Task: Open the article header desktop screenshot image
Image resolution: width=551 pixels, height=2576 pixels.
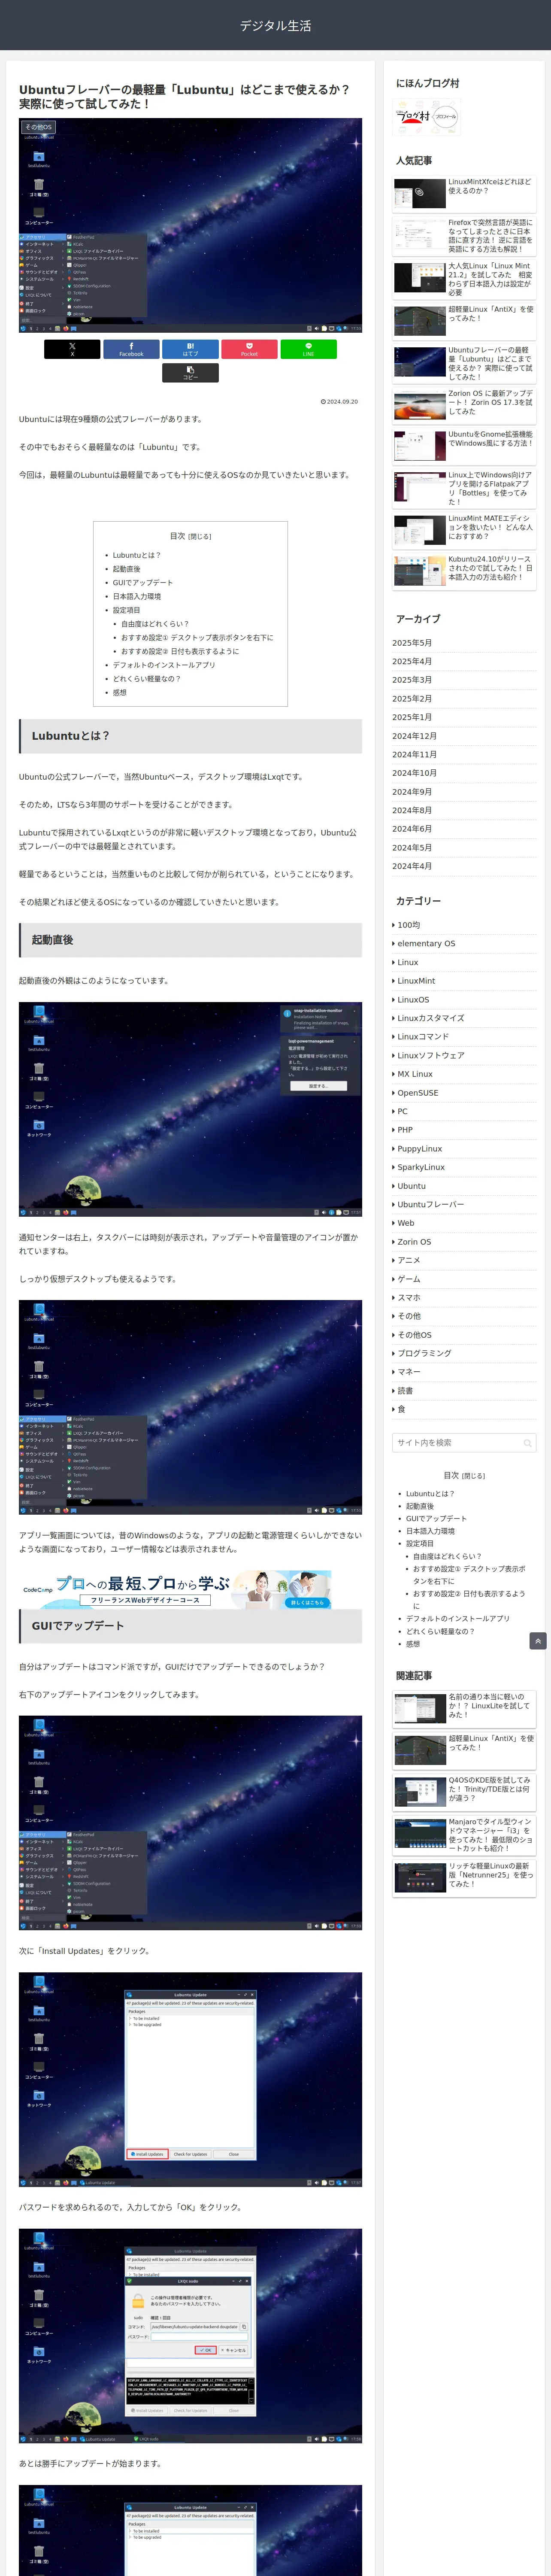Action: (x=190, y=226)
